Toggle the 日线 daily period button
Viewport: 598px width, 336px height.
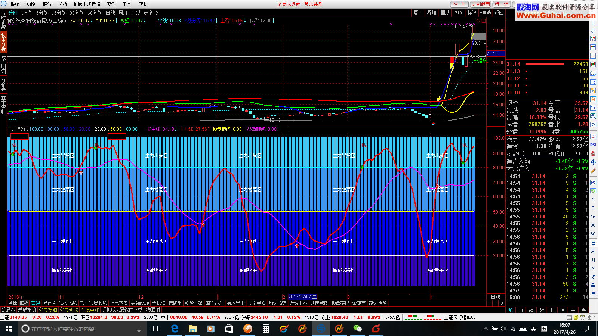coord(110,13)
